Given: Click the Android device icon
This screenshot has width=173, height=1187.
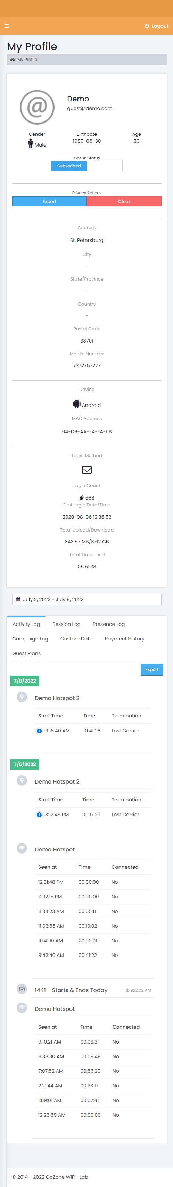Looking at the screenshot, I should pos(76,404).
